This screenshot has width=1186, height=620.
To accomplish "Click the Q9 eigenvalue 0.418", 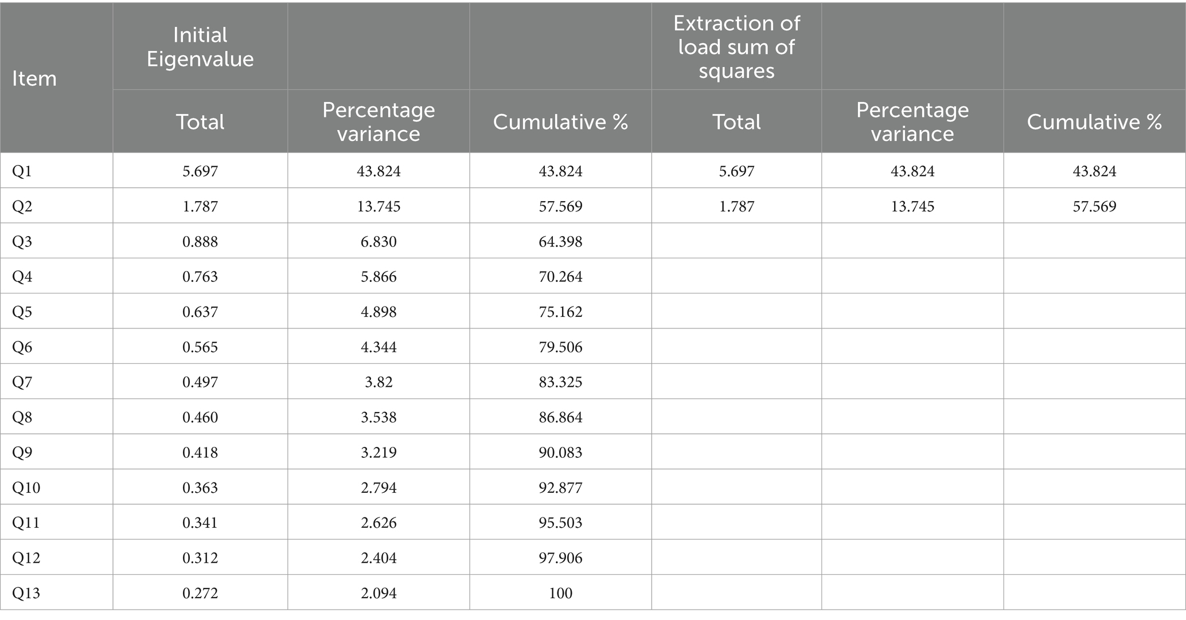I will click(x=200, y=452).
